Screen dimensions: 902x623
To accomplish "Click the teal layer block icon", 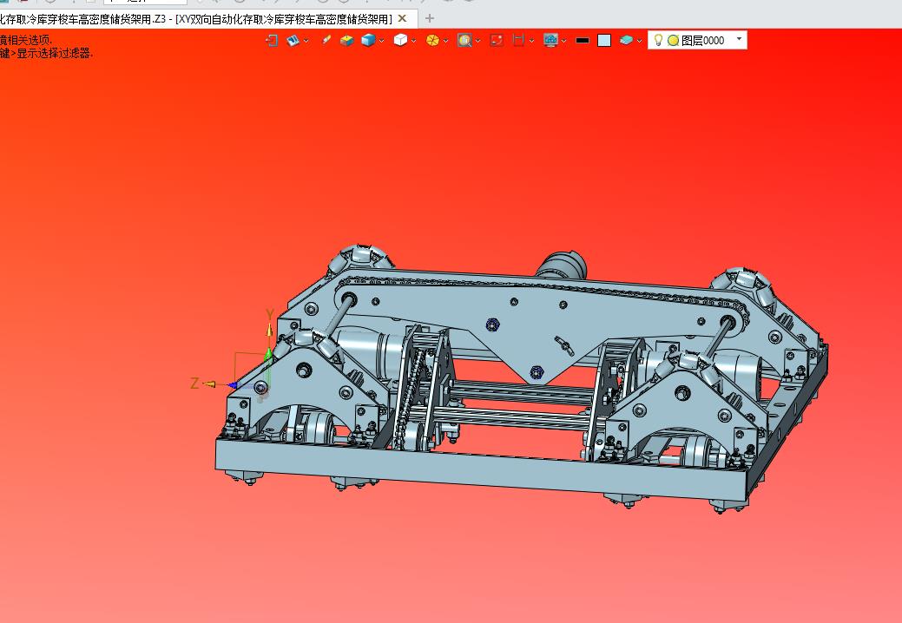I will (x=627, y=40).
